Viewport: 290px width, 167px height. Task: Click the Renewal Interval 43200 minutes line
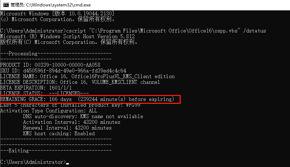coord(67,128)
